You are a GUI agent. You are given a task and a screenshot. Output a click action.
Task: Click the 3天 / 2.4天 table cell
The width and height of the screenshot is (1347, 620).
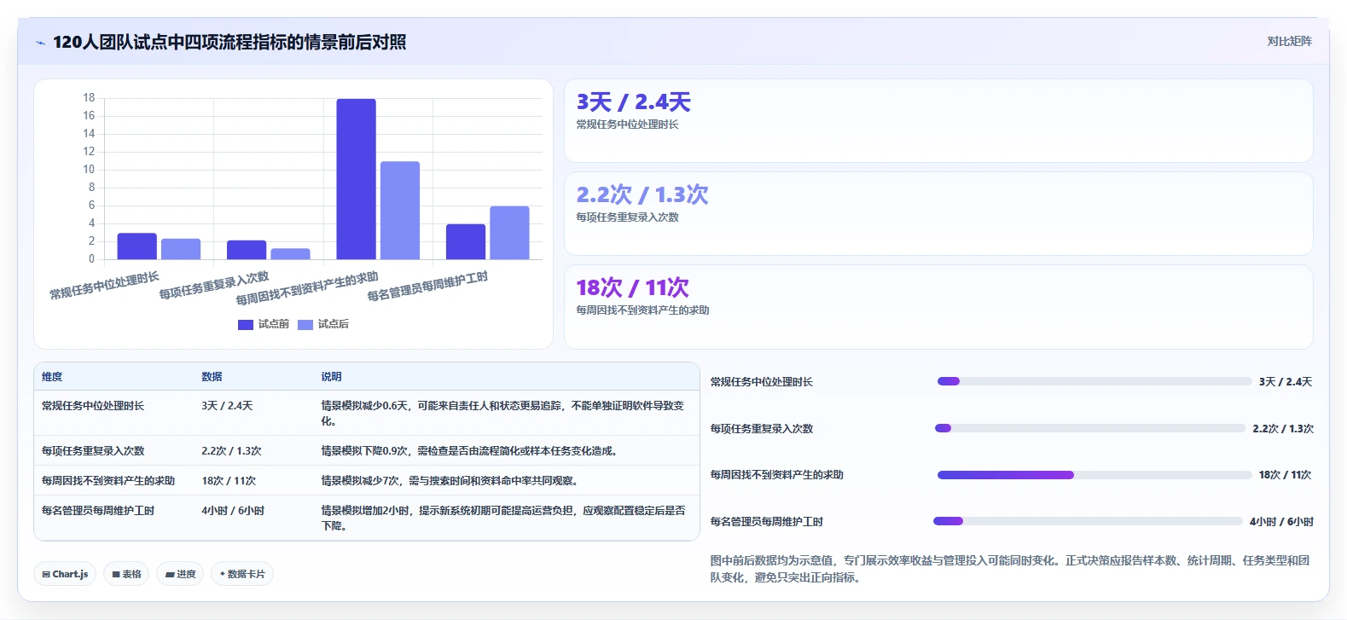click(x=227, y=406)
